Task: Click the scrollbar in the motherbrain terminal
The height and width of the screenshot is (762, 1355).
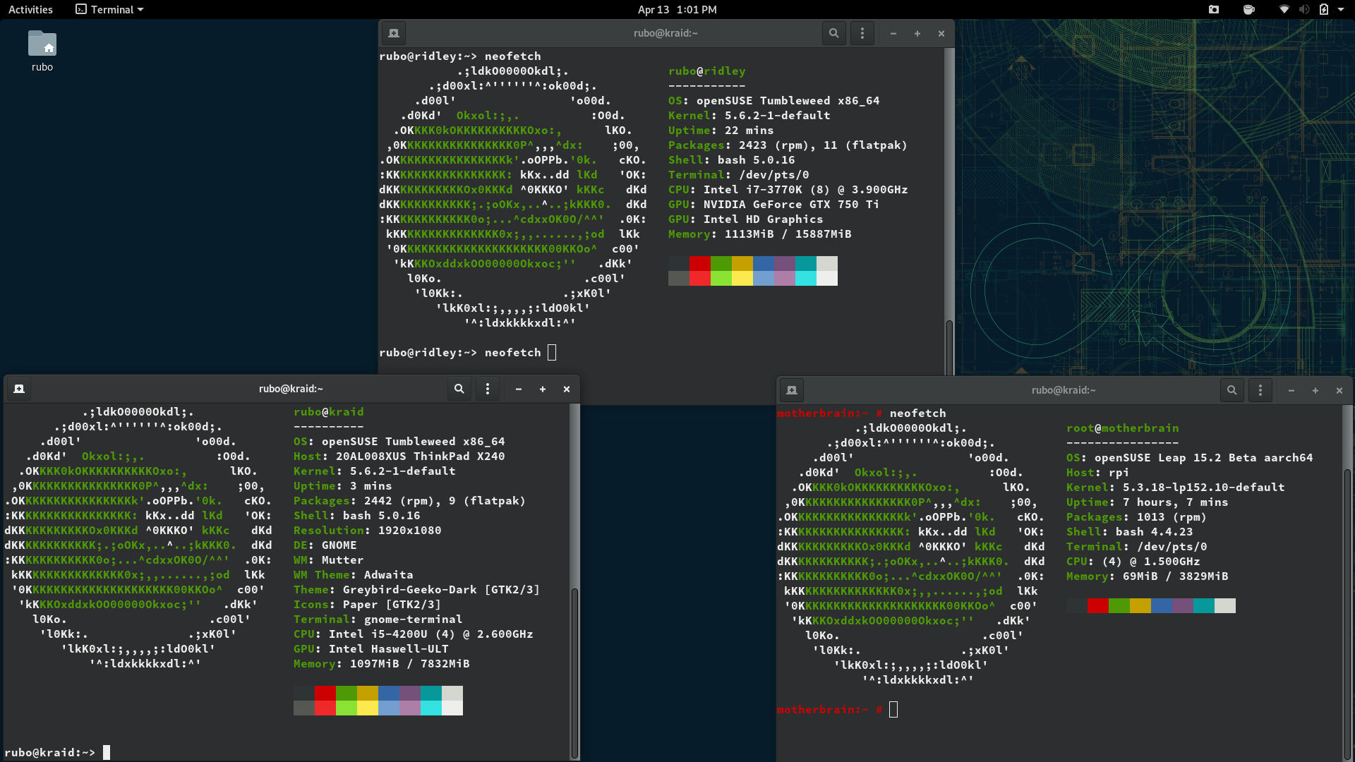Action: coord(1347,614)
